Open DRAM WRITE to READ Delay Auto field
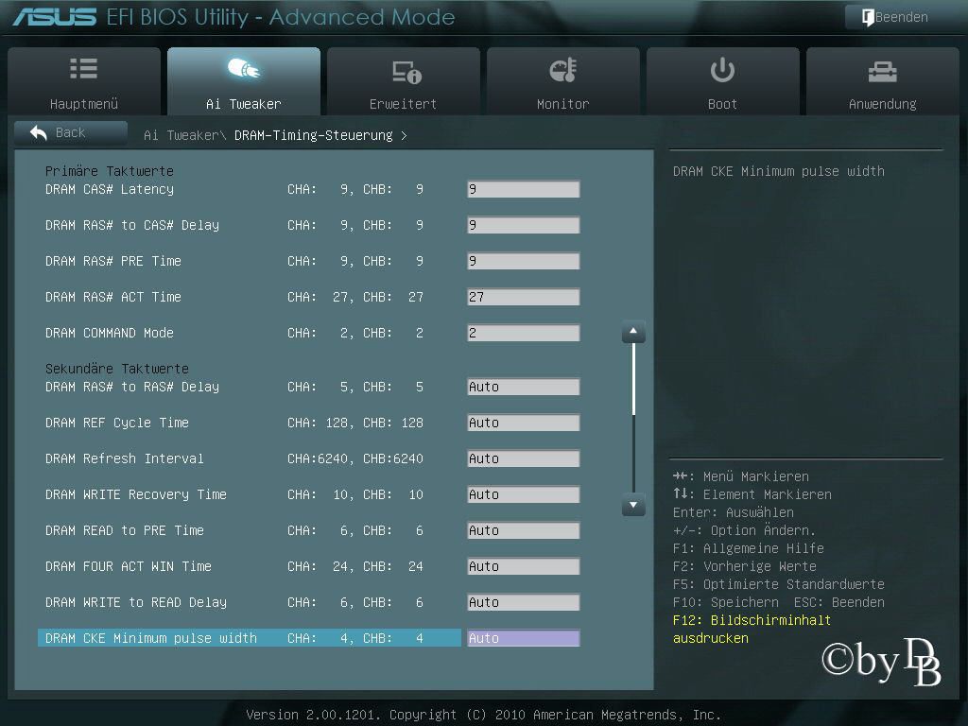This screenshot has width=968, height=726. coord(524,602)
